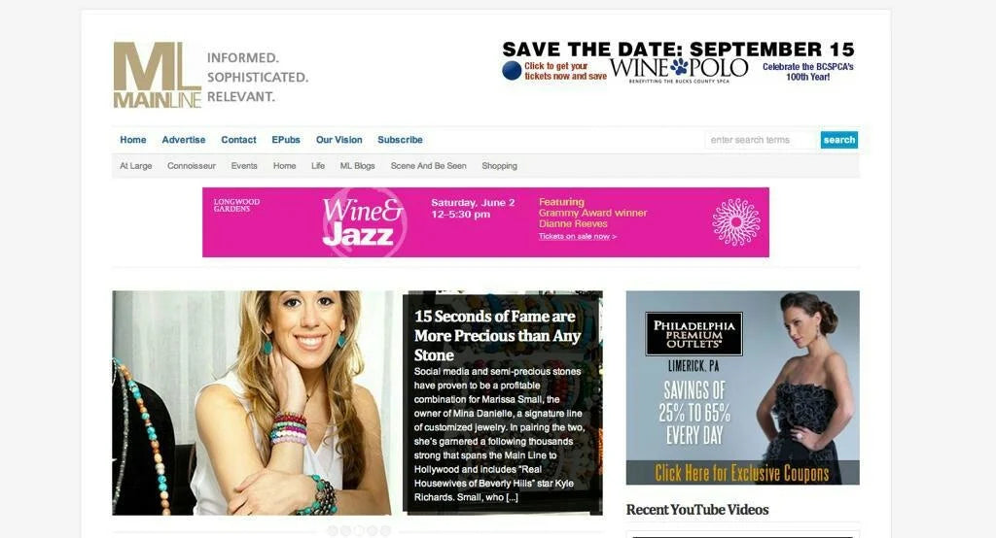
Task: Follow the Tickets on sale now link
Action: pyautogui.click(x=578, y=236)
